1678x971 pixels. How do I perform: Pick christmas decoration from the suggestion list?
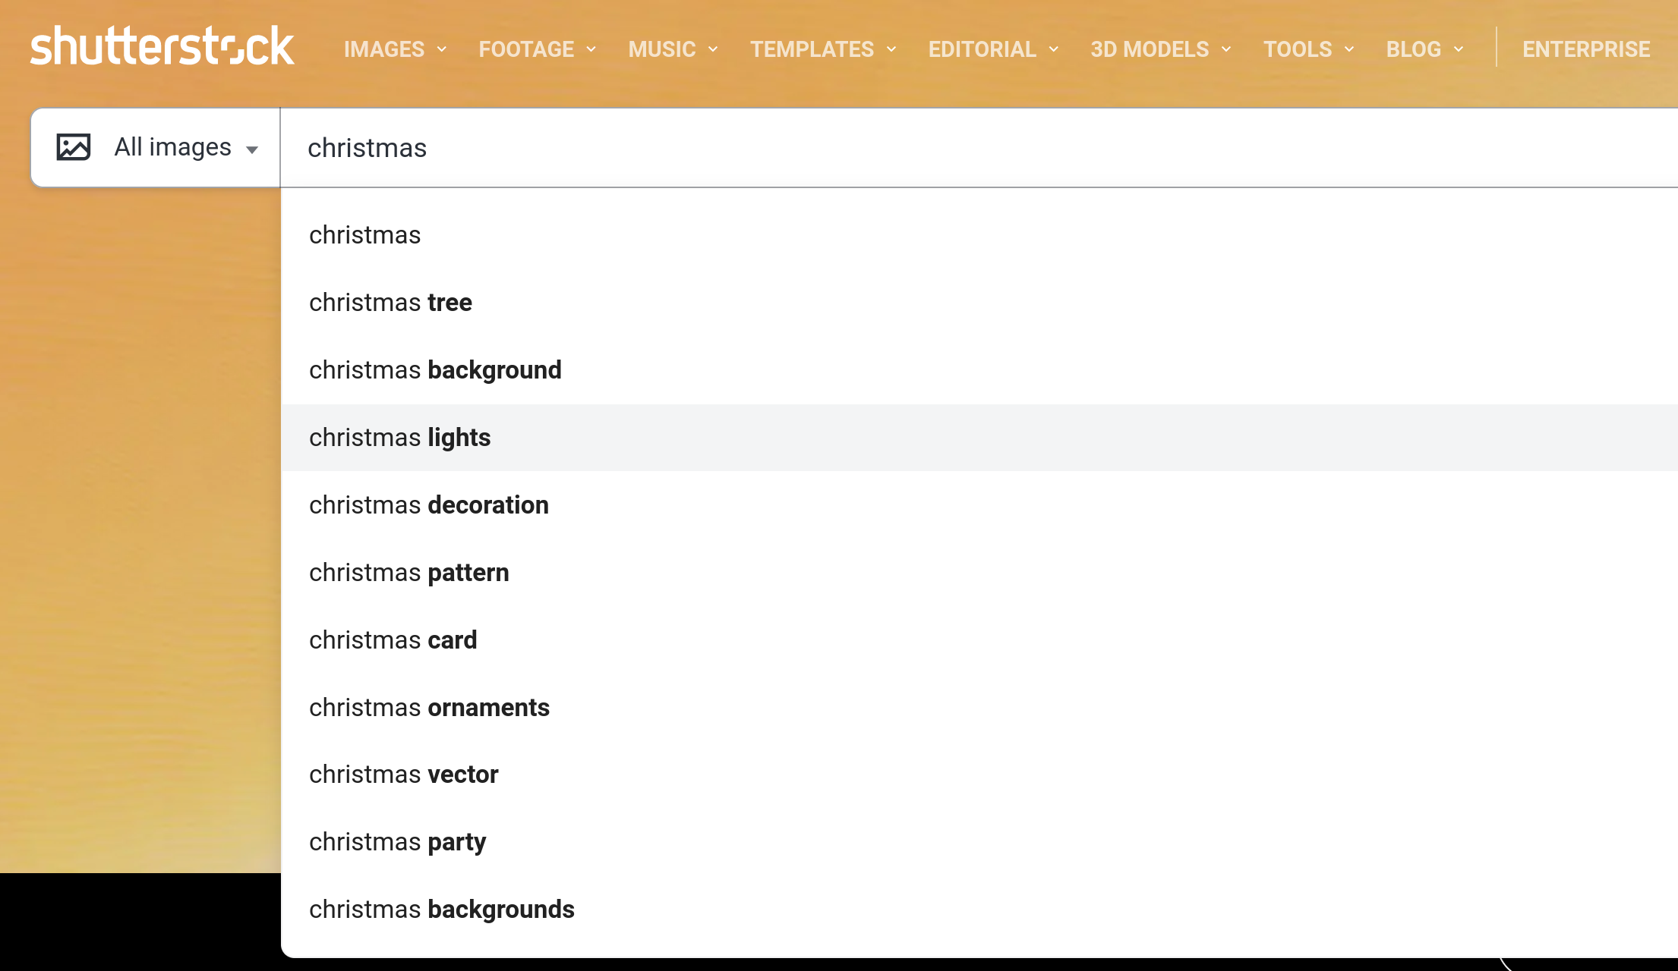pos(428,504)
